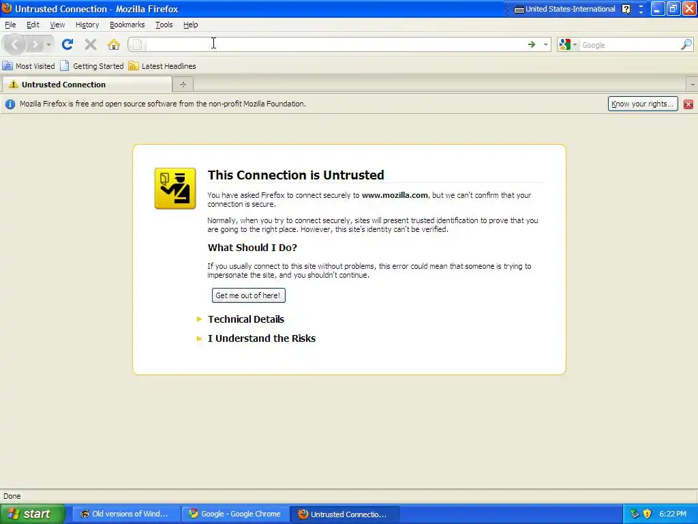The height and width of the screenshot is (524, 698).
Task: Click the blue info icon in notification bar
Action: (10, 104)
